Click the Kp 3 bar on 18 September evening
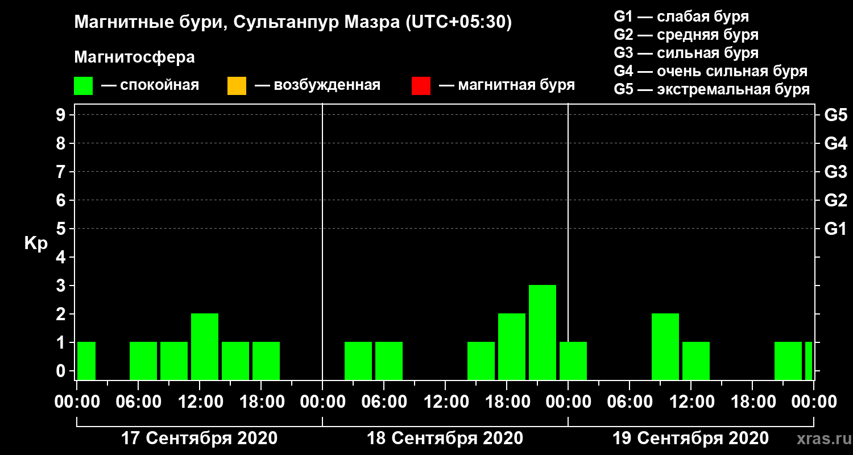 543,332
